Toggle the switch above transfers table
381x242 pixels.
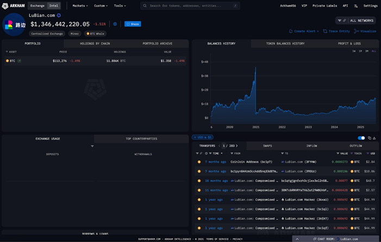point(361,138)
